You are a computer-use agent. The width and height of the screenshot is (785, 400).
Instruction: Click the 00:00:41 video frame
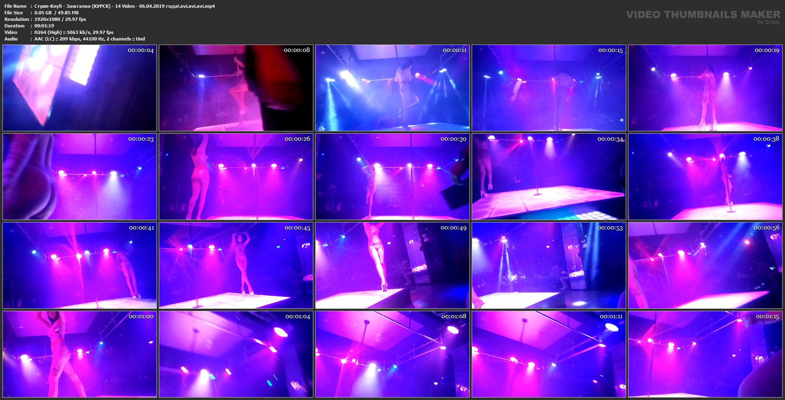click(80, 265)
